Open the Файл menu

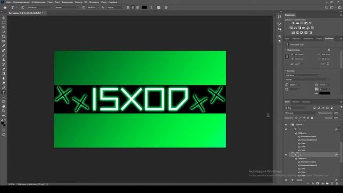[9, 2]
